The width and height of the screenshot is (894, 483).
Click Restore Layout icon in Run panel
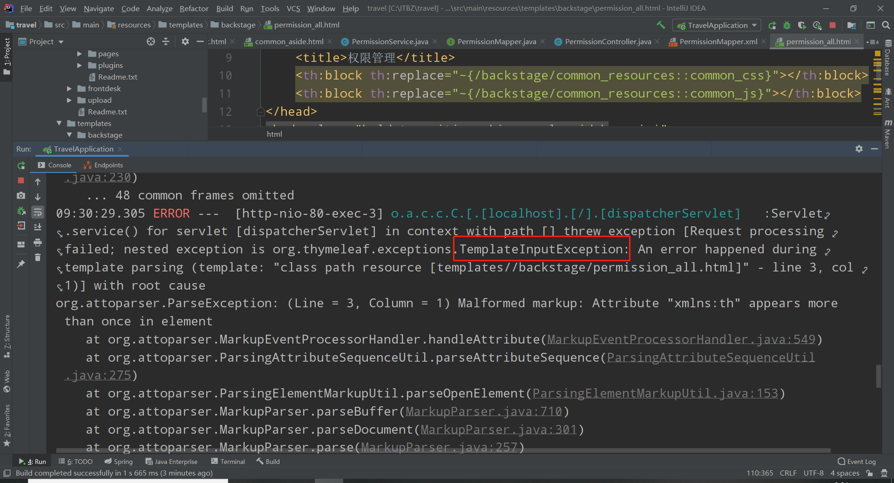(21, 245)
